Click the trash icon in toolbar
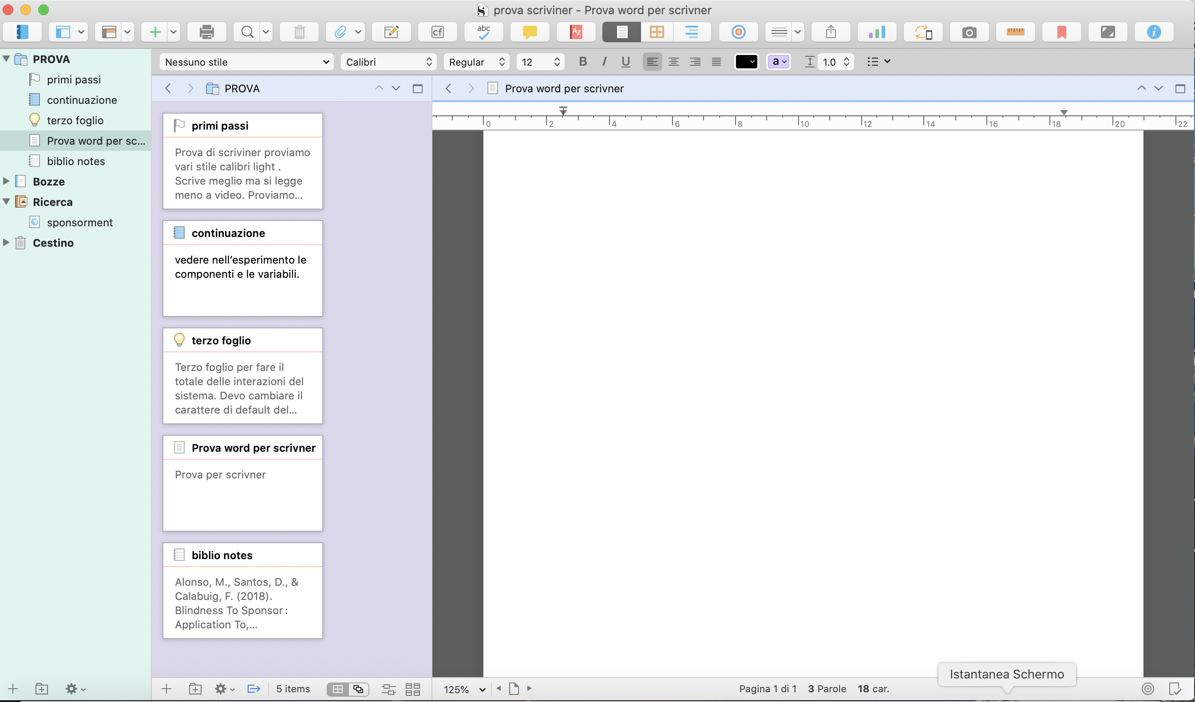The image size is (1195, 702). click(x=299, y=32)
